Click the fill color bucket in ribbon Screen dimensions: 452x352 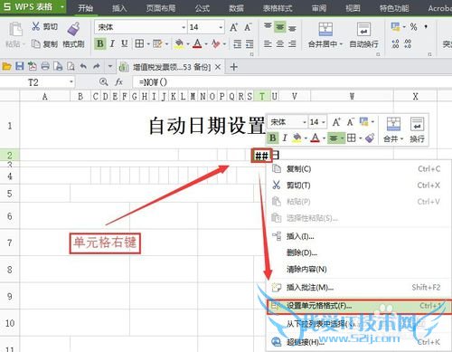point(179,44)
